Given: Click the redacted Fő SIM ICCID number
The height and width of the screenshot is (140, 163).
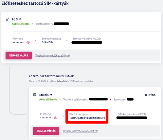Looking at the screenshot, I should tap(87, 43).
